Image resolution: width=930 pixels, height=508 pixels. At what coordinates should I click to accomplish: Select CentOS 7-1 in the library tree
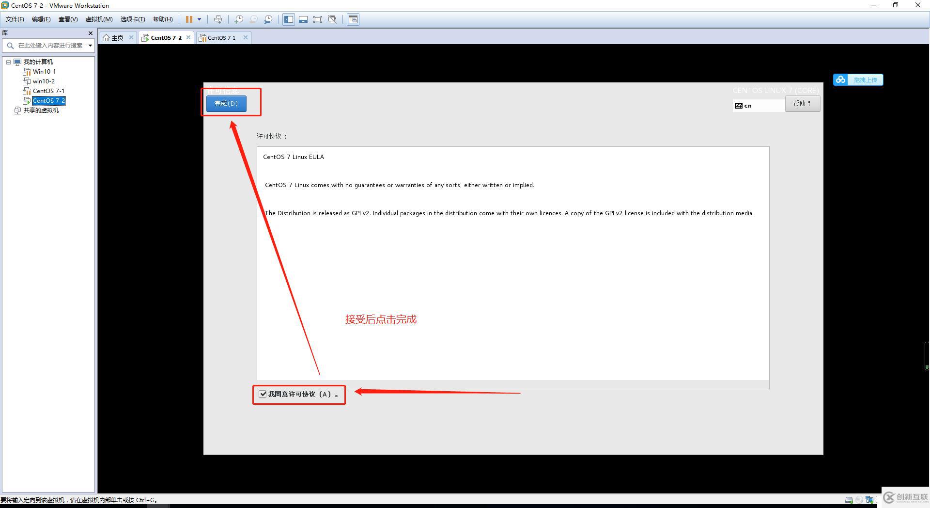coord(48,91)
